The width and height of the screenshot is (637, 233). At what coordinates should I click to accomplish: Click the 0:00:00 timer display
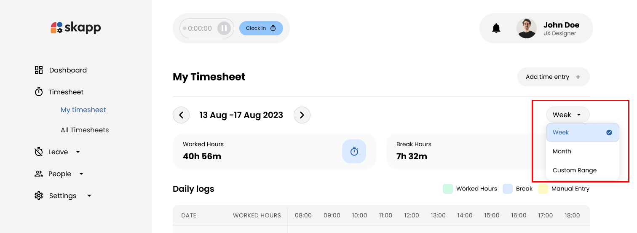point(200,28)
